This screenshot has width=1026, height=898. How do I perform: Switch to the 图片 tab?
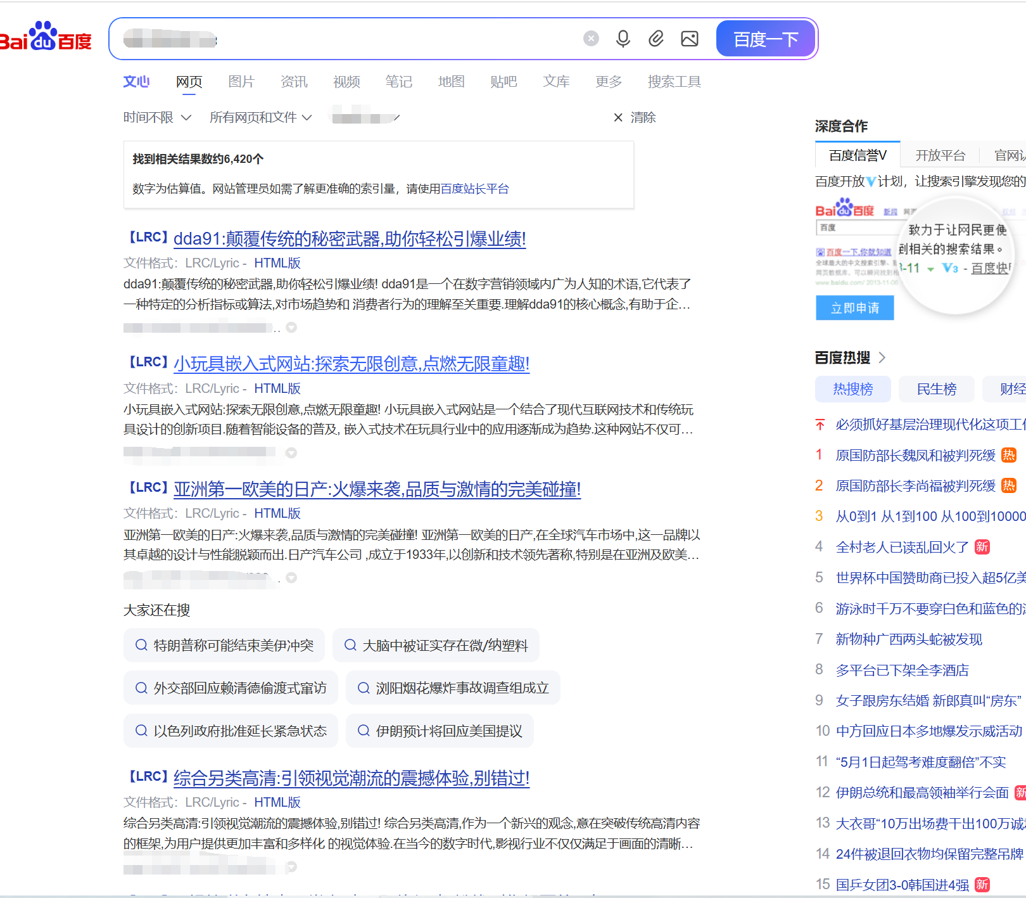(241, 82)
